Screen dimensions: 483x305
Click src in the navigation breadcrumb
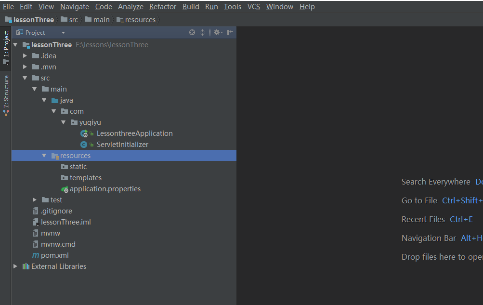[x=69, y=20]
